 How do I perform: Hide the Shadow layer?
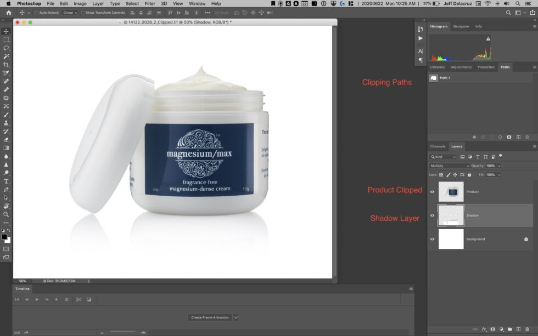click(433, 215)
